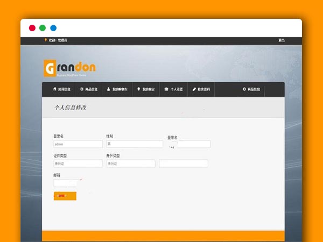Click the 证件类型 label
This screenshot has width=323, height=242.
[x=60, y=156]
